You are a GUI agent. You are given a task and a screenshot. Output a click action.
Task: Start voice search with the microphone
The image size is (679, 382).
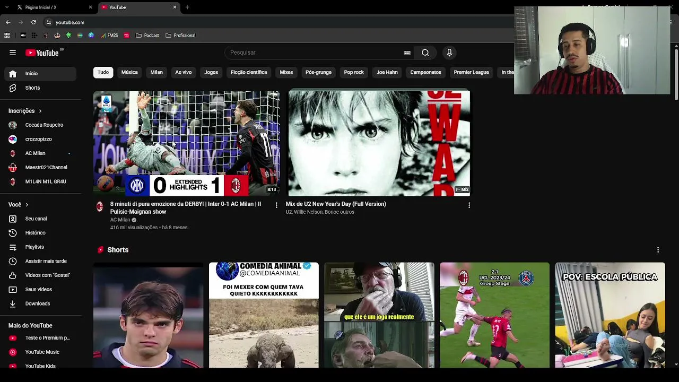tap(449, 53)
